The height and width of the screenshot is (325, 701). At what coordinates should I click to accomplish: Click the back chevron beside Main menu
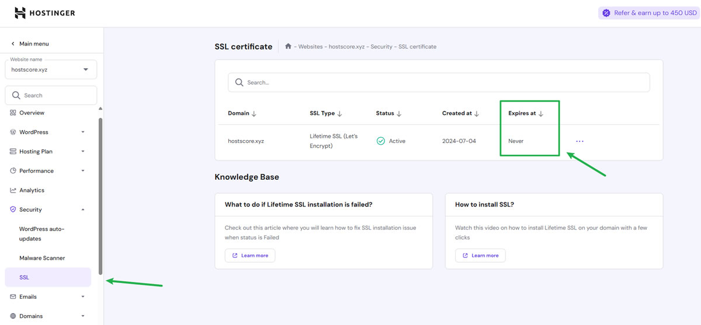(x=13, y=44)
